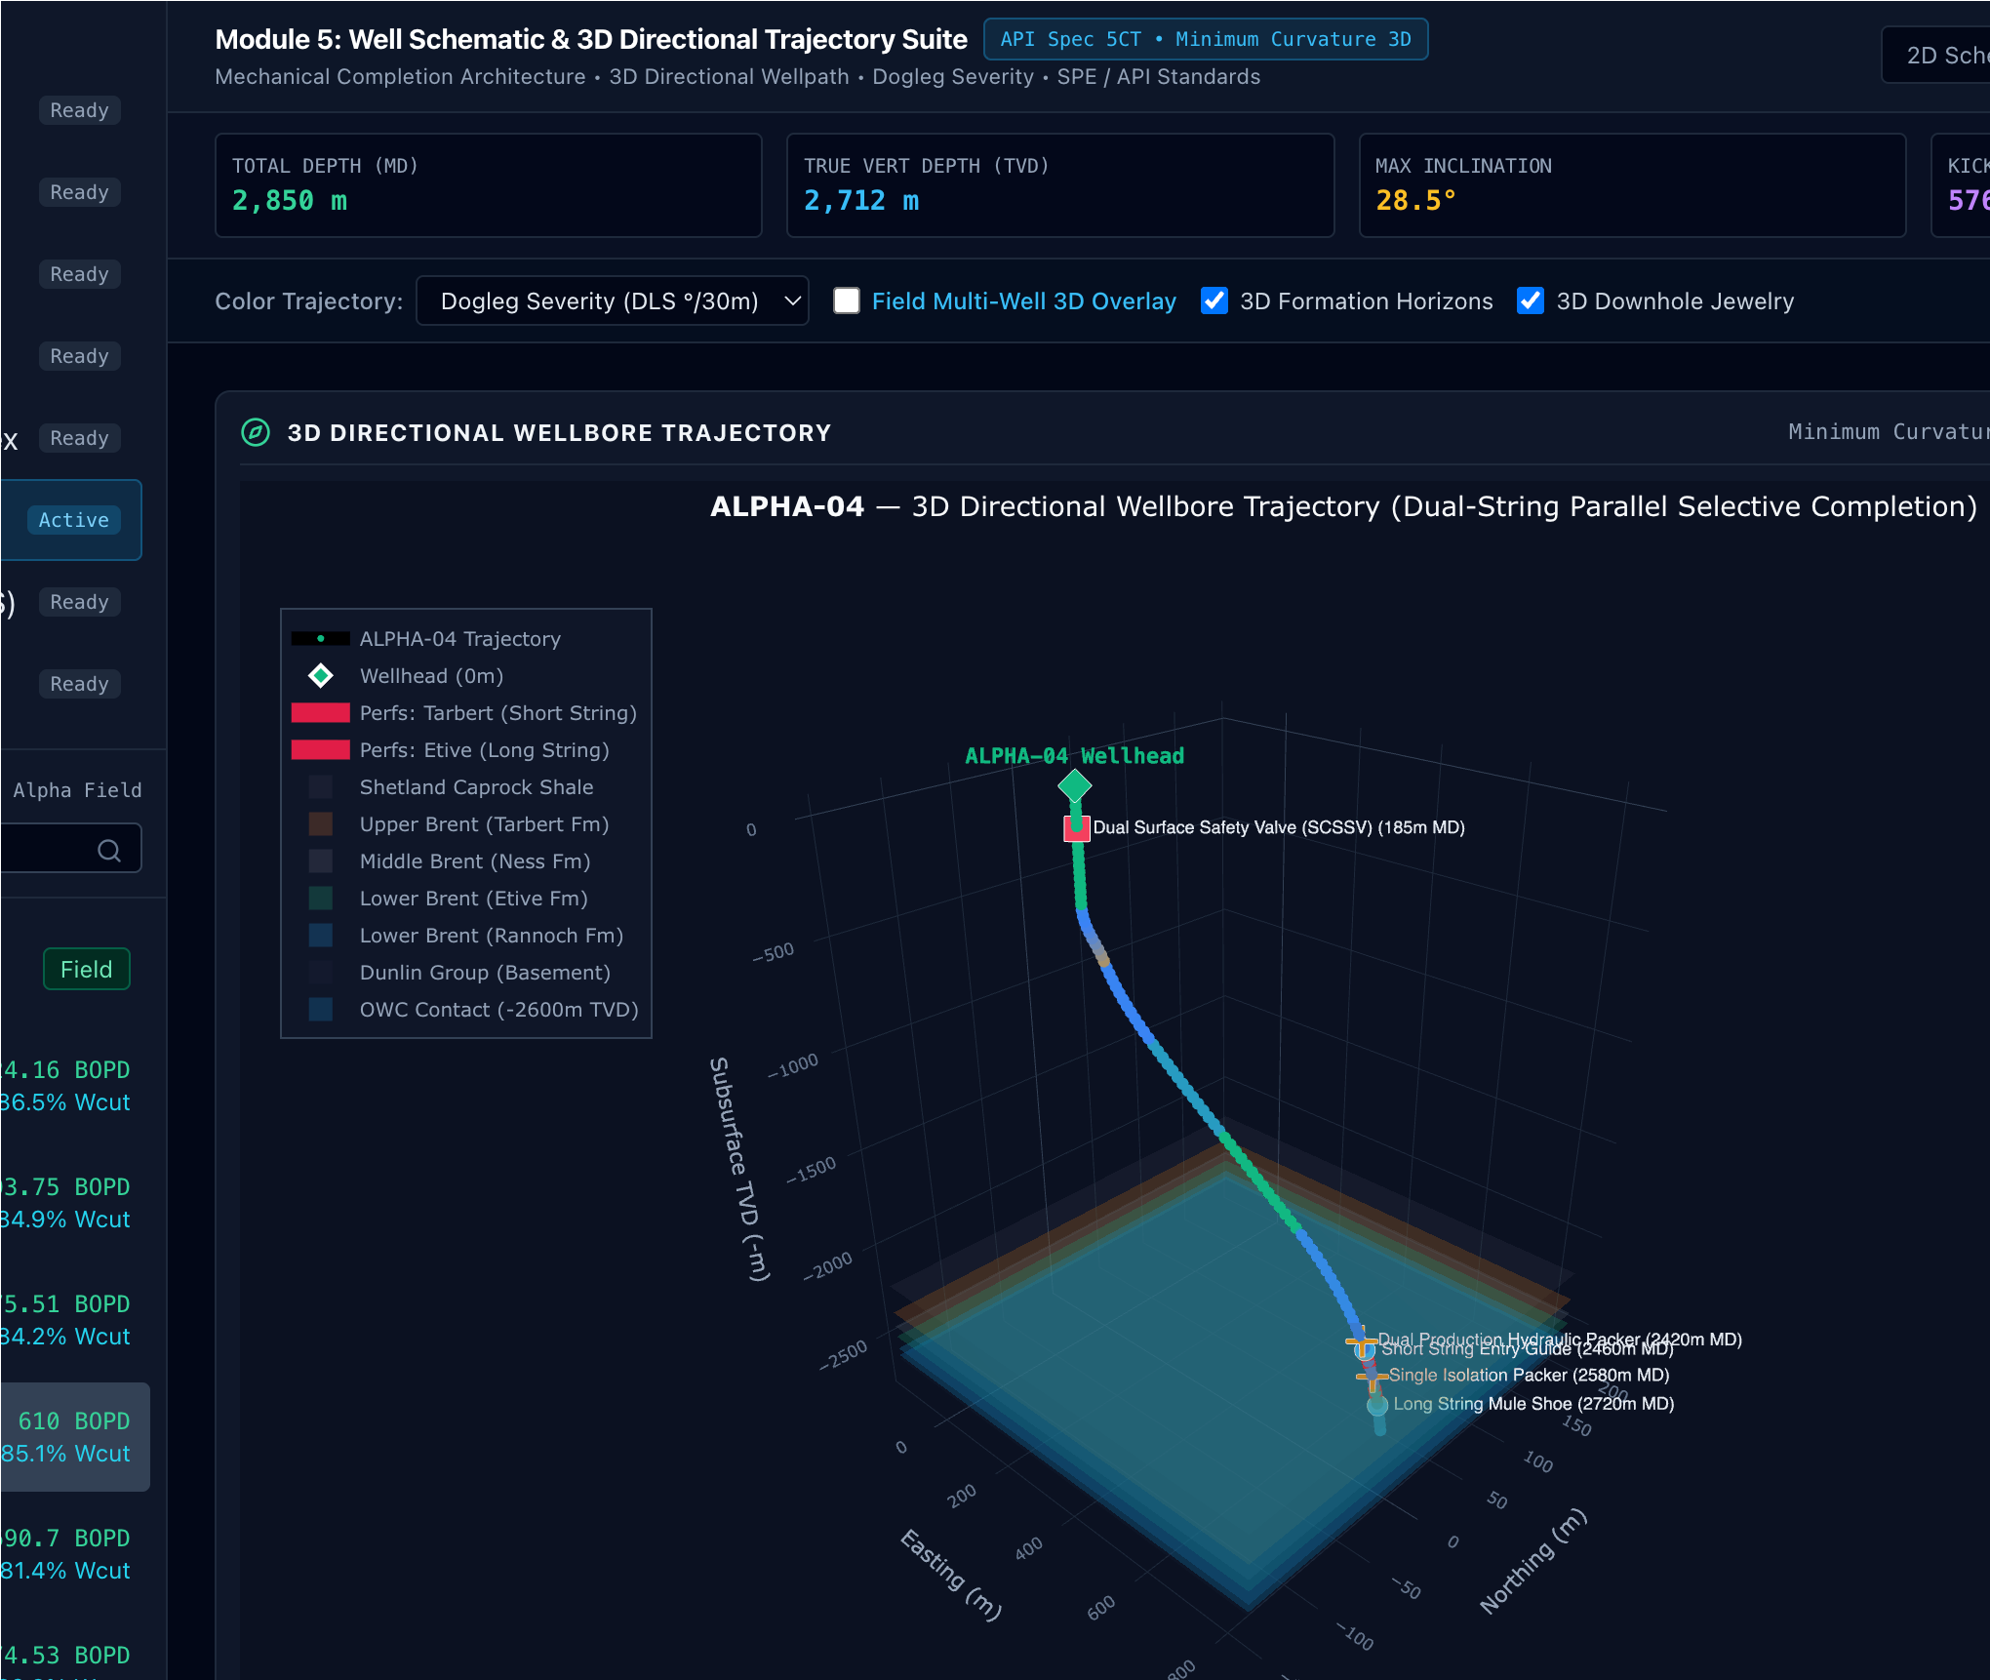The height and width of the screenshot is (1680, 1990).
Task: Click the Wellhead (0m) legend diamond icon
Action: tap(321, 675)
